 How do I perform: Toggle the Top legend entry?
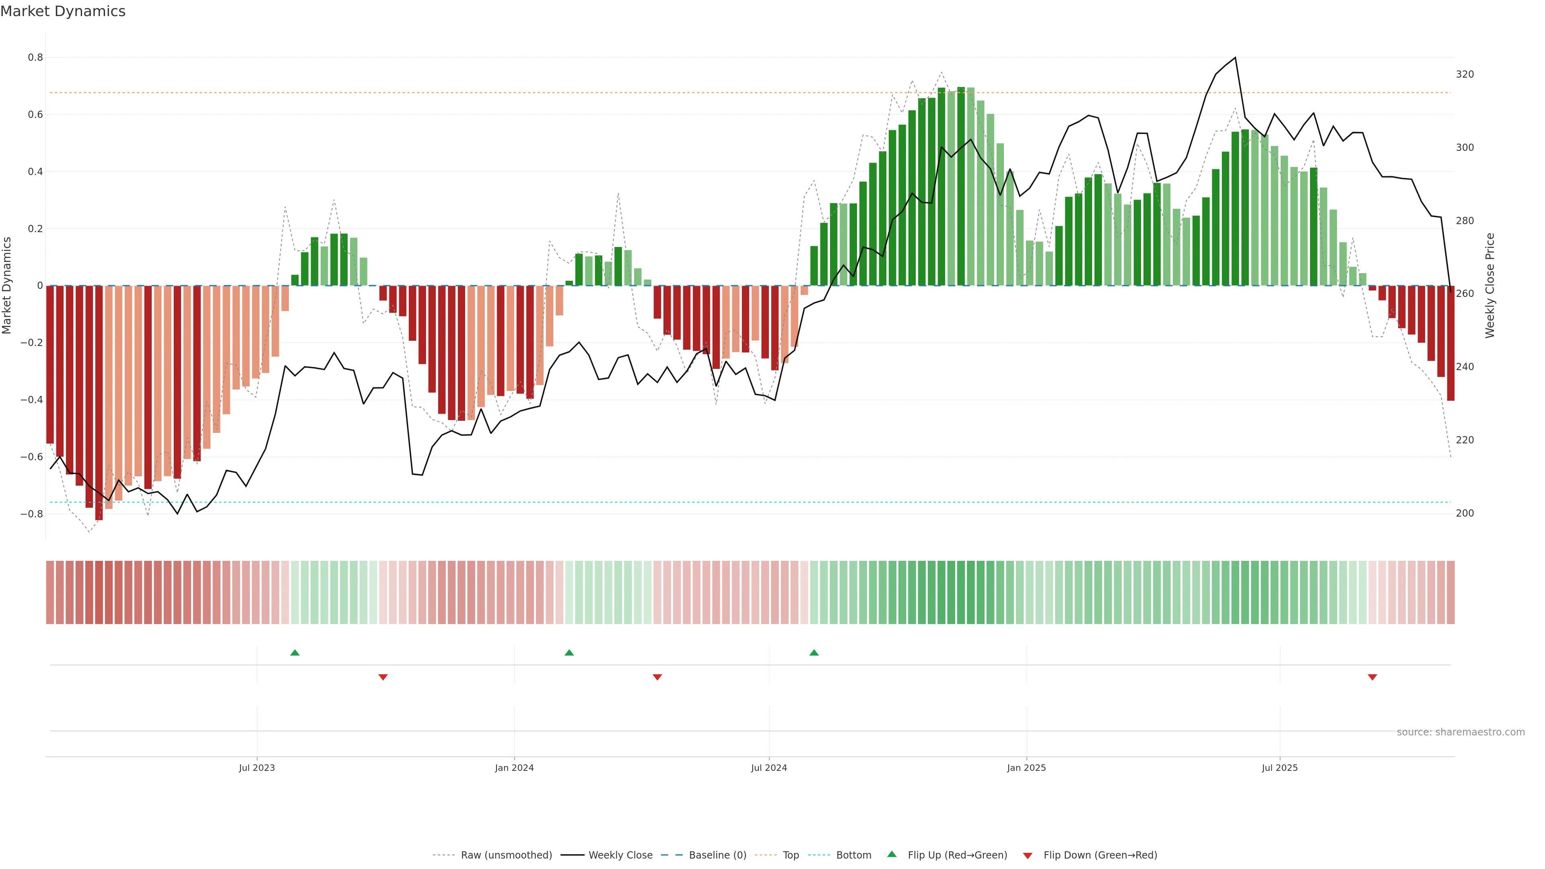click(791, 855)
